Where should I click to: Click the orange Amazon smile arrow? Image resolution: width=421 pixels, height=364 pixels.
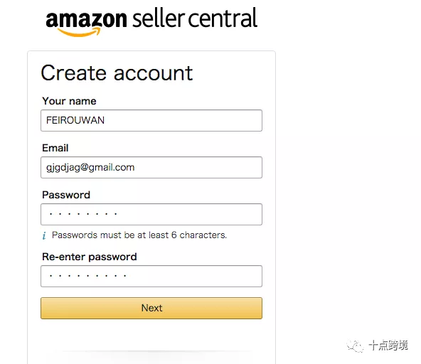click(79, 32)
